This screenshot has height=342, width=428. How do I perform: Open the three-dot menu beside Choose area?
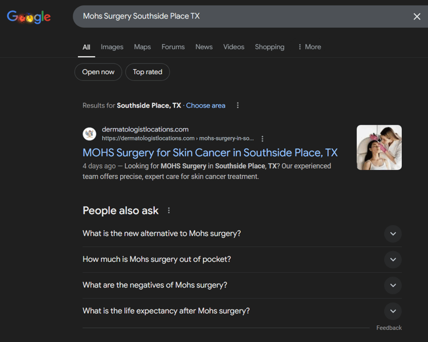click(238, 105)
